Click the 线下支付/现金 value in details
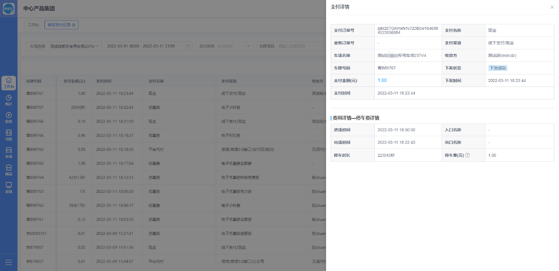Screen dimensions: 559x271 point(501,43)
